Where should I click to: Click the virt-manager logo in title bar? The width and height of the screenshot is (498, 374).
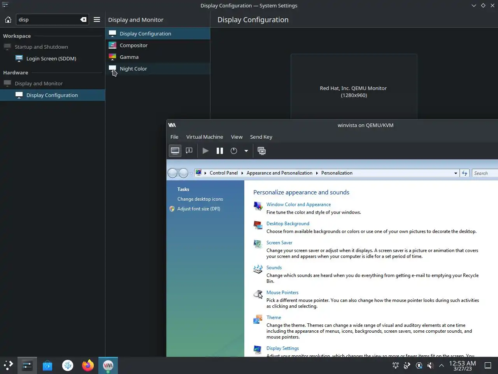click(172, 125)
